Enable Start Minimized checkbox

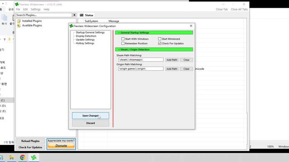point(159,39)
